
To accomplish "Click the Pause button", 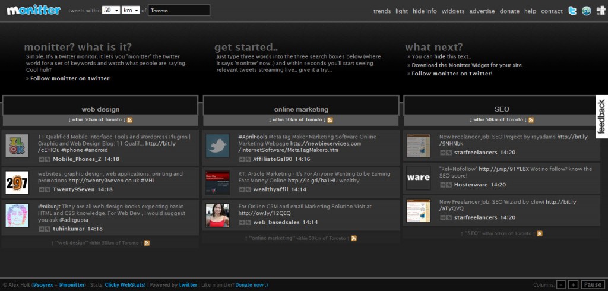I will (x=593, y=285).
